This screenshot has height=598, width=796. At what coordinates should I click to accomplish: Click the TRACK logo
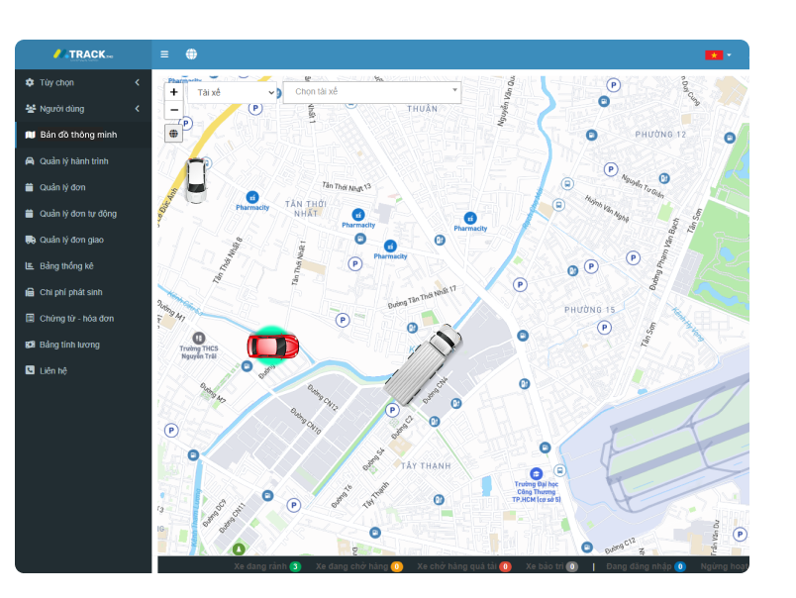pos(84,54)
